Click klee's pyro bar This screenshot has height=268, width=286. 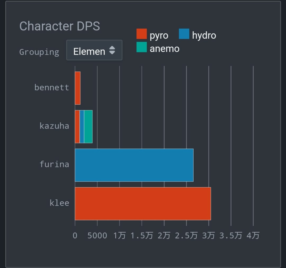coord(143,204)
